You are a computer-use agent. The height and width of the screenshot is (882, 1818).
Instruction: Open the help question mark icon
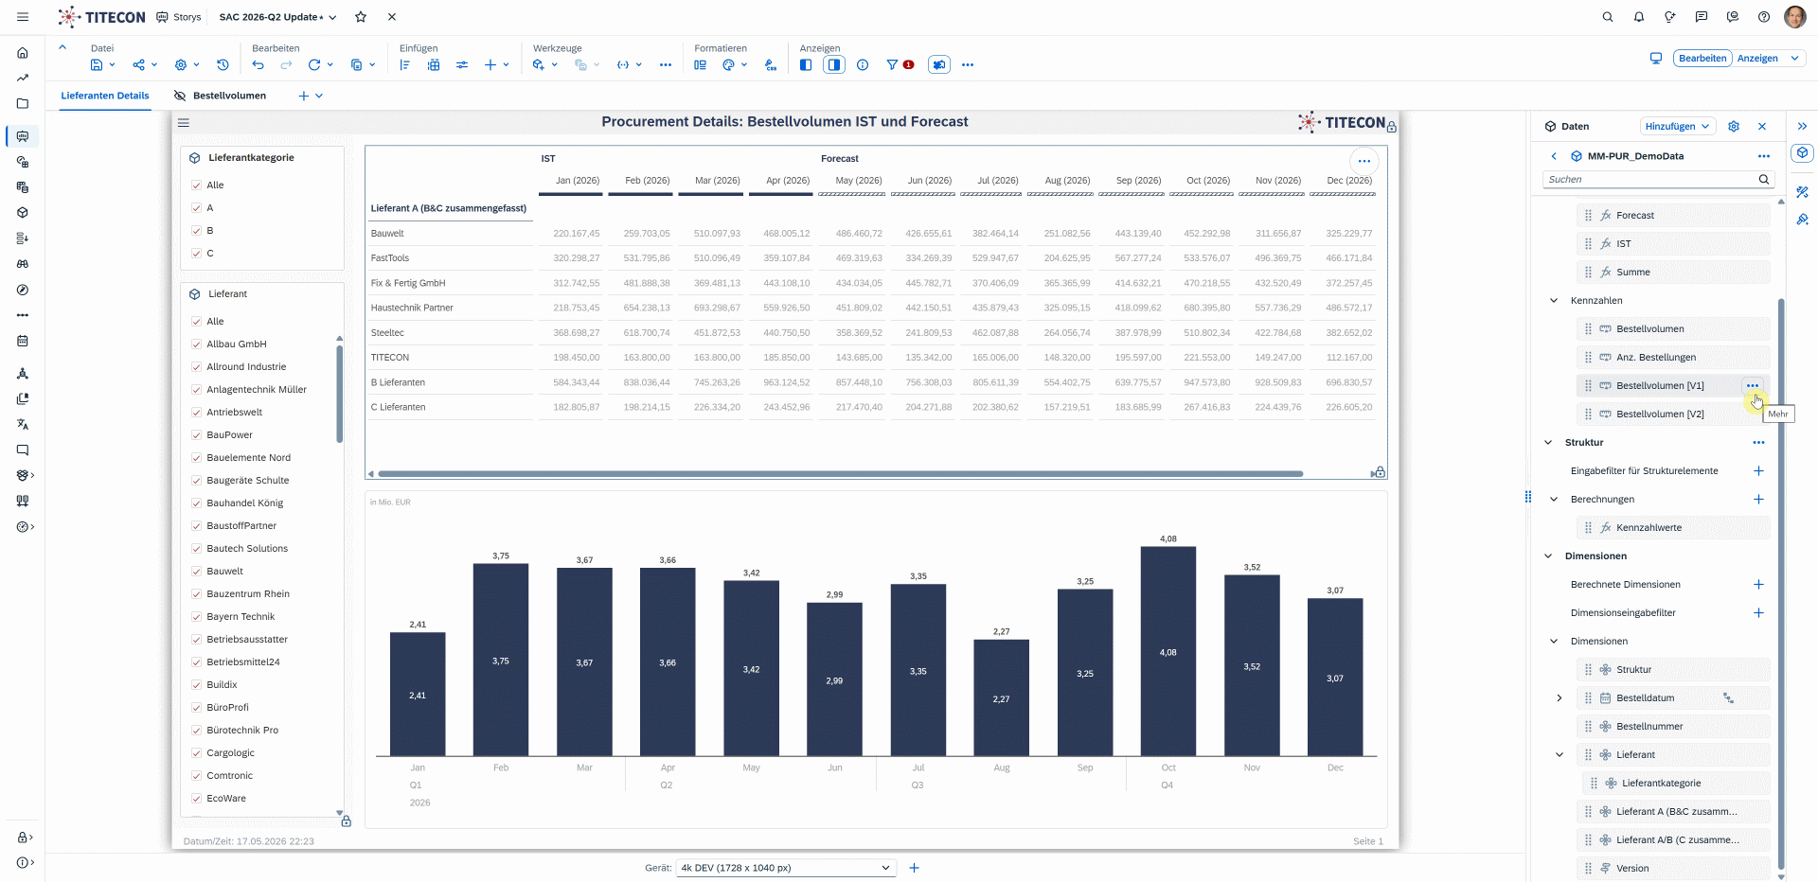[1764, 17]
